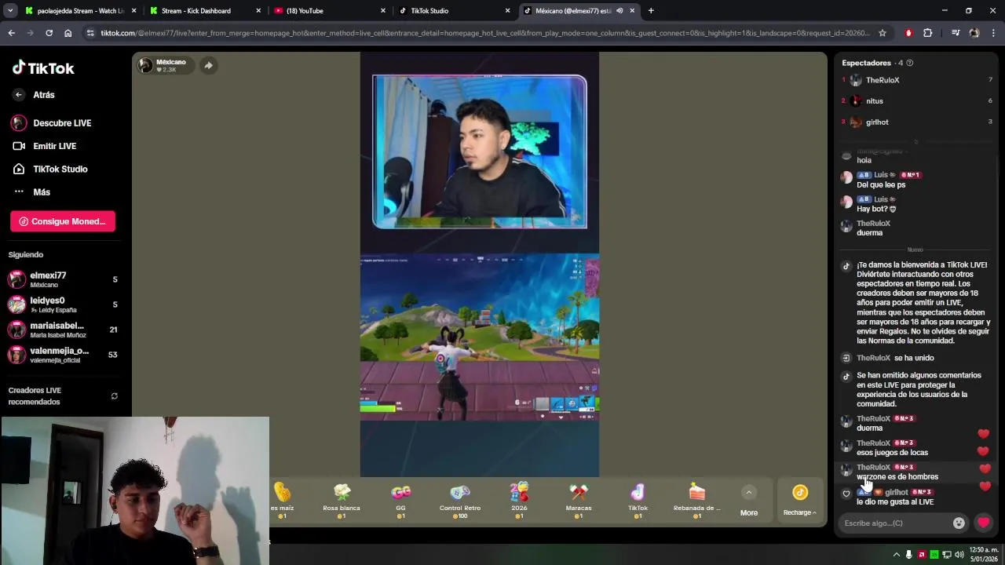This screenshot has height=565, width=1005.
Task: Open site info icon in address bar
Action: (x=90, y=33)
